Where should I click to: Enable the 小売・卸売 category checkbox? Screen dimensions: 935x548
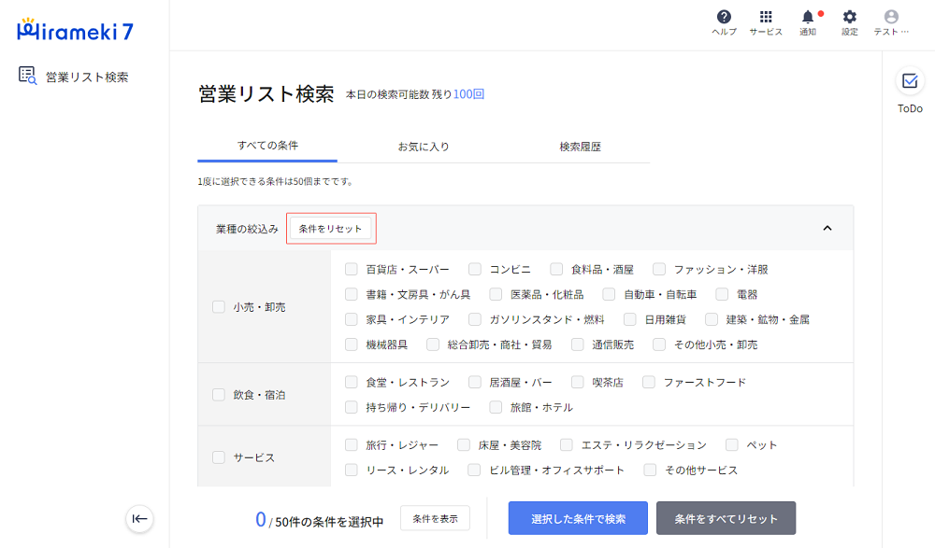pos(217,306)
